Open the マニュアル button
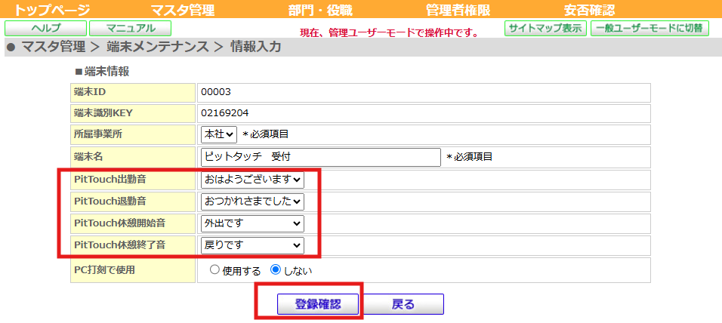This screenshot has width=722, height=323. (130, 29)
